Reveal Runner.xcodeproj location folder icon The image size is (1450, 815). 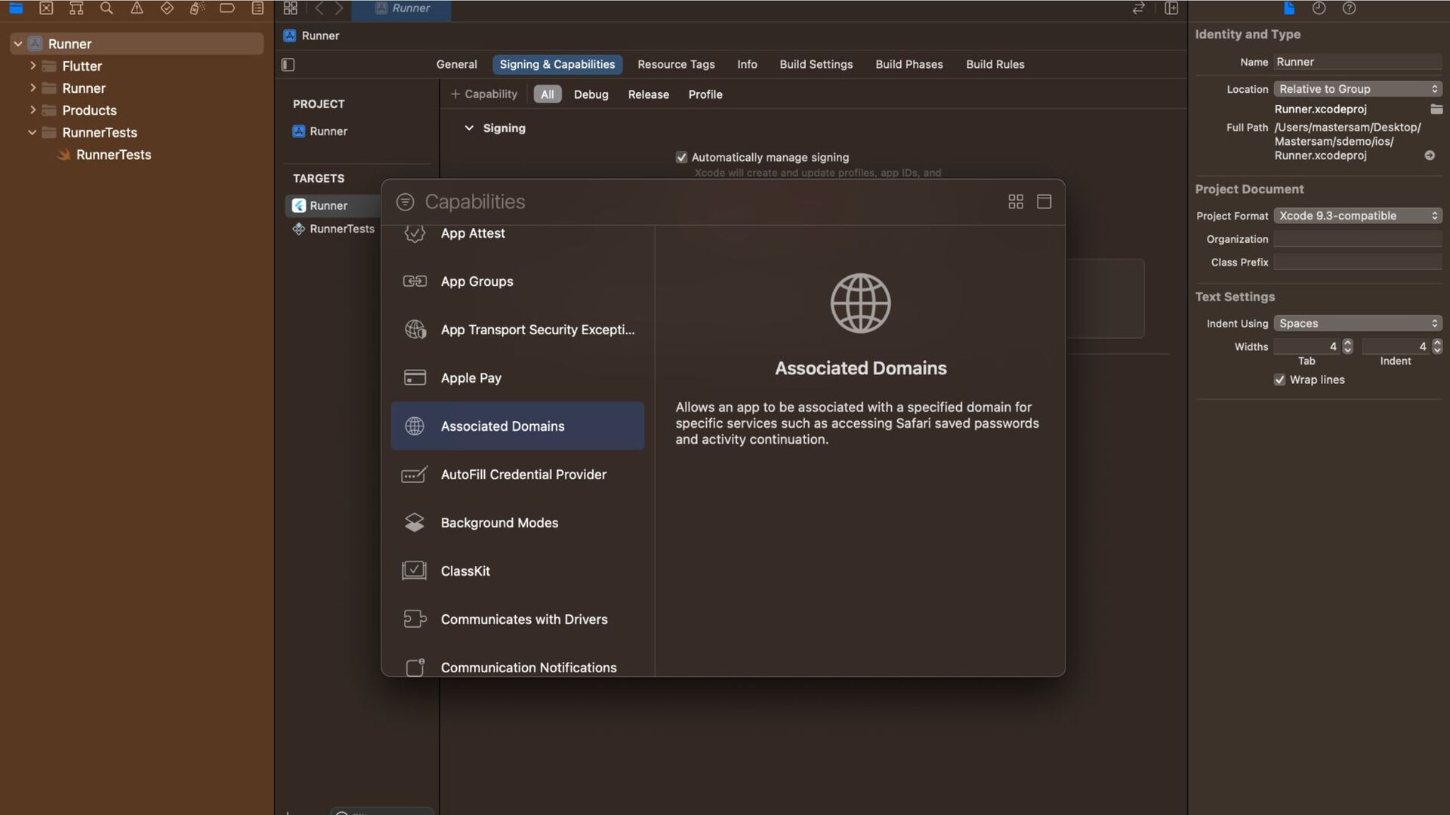click(x=1436, y=109)
